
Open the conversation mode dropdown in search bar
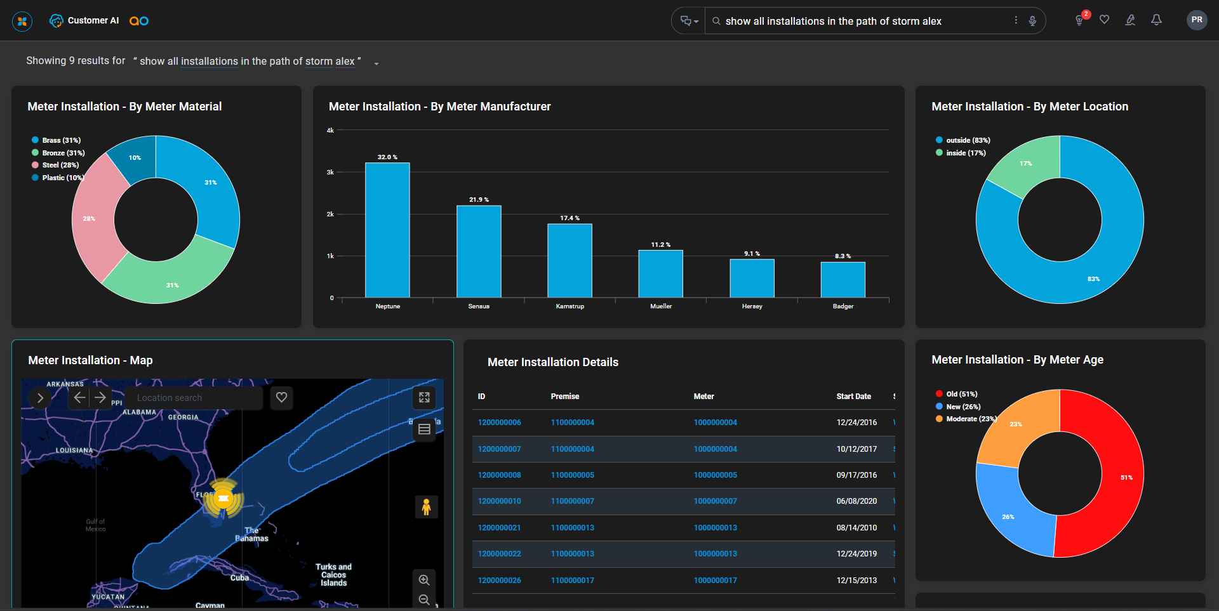pyautogui.click(x=689, y=21)
